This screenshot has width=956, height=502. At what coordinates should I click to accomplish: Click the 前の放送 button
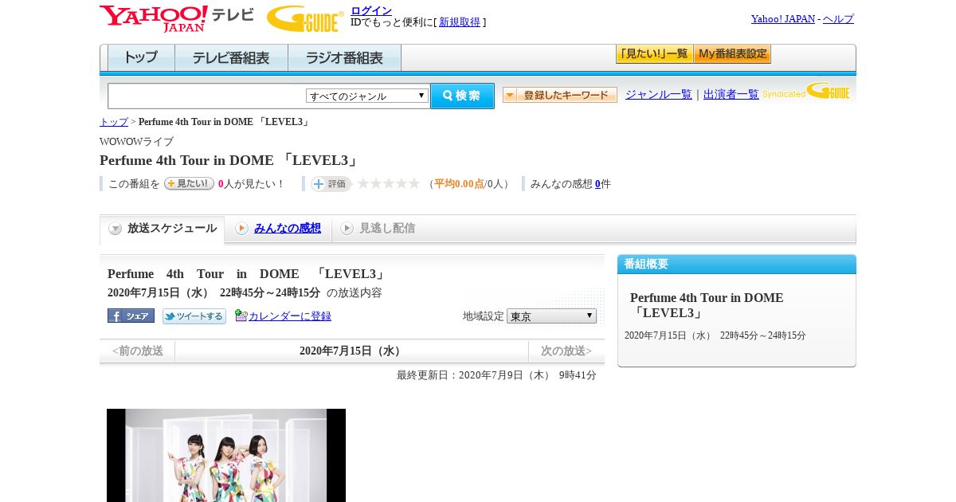[137, 351]
